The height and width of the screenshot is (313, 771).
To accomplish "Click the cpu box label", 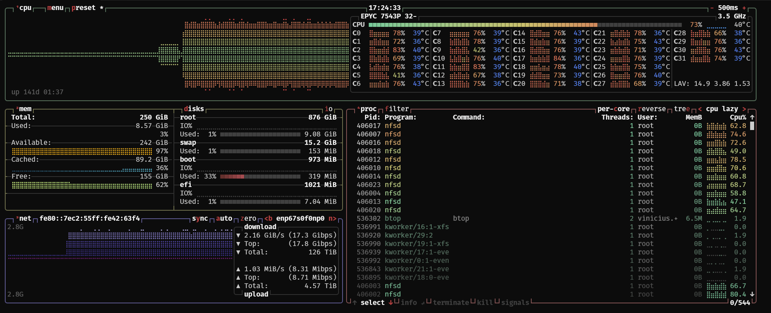I will [x=25, y=8].
